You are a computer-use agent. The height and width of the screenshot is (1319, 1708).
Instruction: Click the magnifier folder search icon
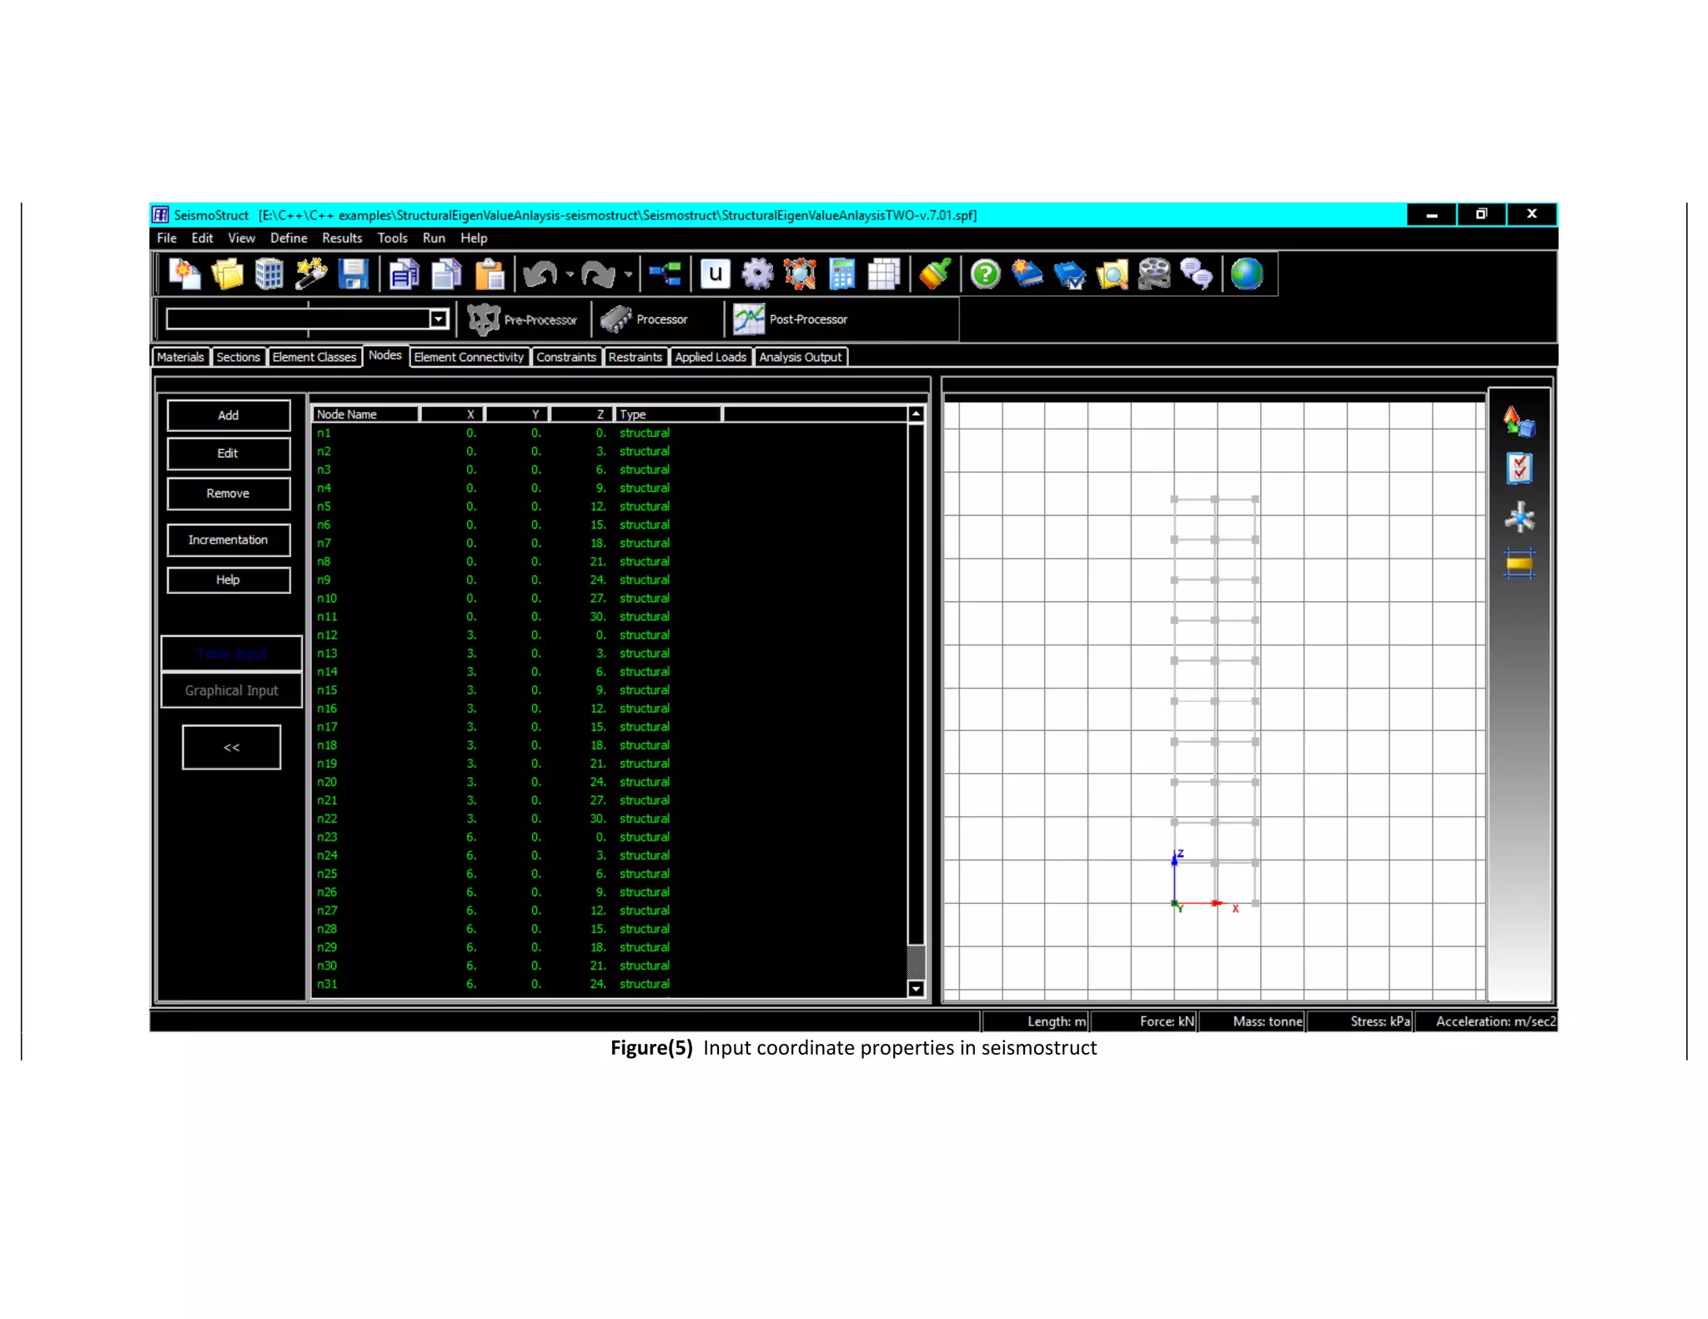pyautogui.click(x=1112, y=274)
